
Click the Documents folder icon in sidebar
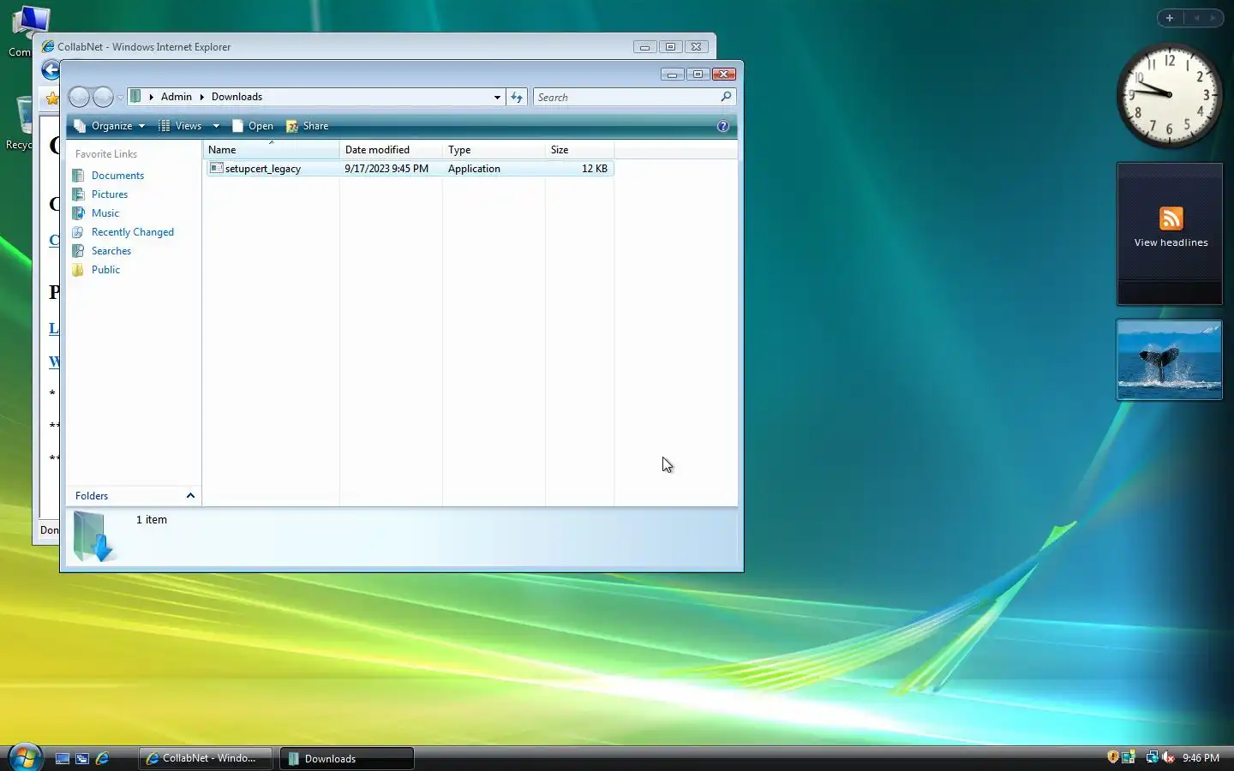pos(78,176)
